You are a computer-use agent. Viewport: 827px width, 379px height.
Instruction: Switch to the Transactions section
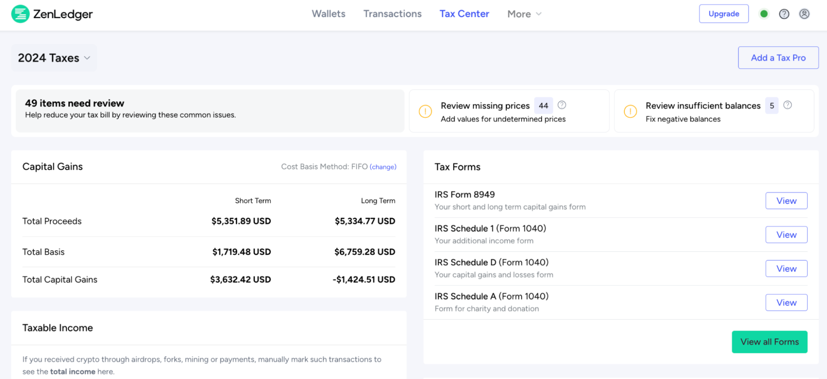pyautogui.click(x=392, y=14)
